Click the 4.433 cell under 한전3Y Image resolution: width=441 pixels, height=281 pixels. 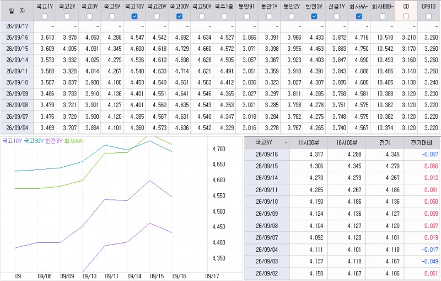[316, 38]
